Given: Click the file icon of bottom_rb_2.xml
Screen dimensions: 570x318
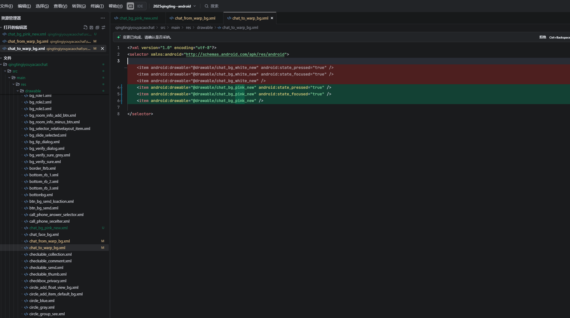Looking at the screenshot, I should pos(26,181).
